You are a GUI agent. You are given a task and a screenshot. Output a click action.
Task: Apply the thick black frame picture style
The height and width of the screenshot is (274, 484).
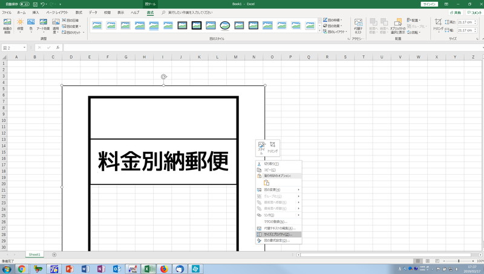point(196,25)
